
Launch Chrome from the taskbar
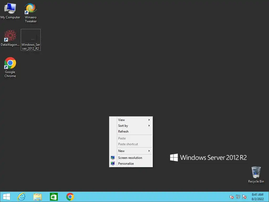coord(70,197)
